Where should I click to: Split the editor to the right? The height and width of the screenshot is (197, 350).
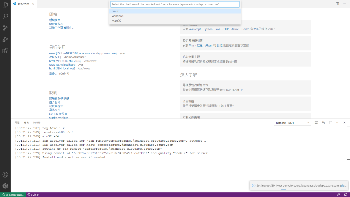pos(337,4)
